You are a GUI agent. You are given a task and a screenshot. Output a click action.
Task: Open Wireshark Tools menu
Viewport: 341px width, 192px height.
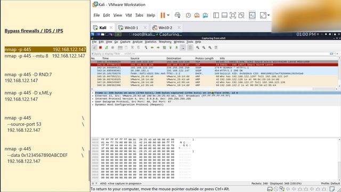tap(190, 42)
